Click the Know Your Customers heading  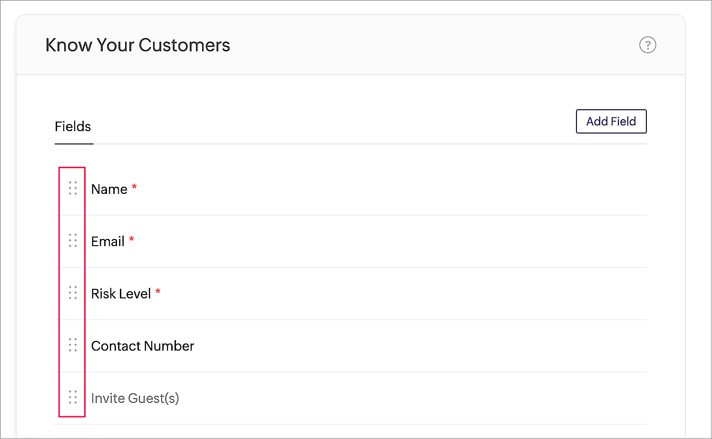pyautogui.click(x=138, y=45)
